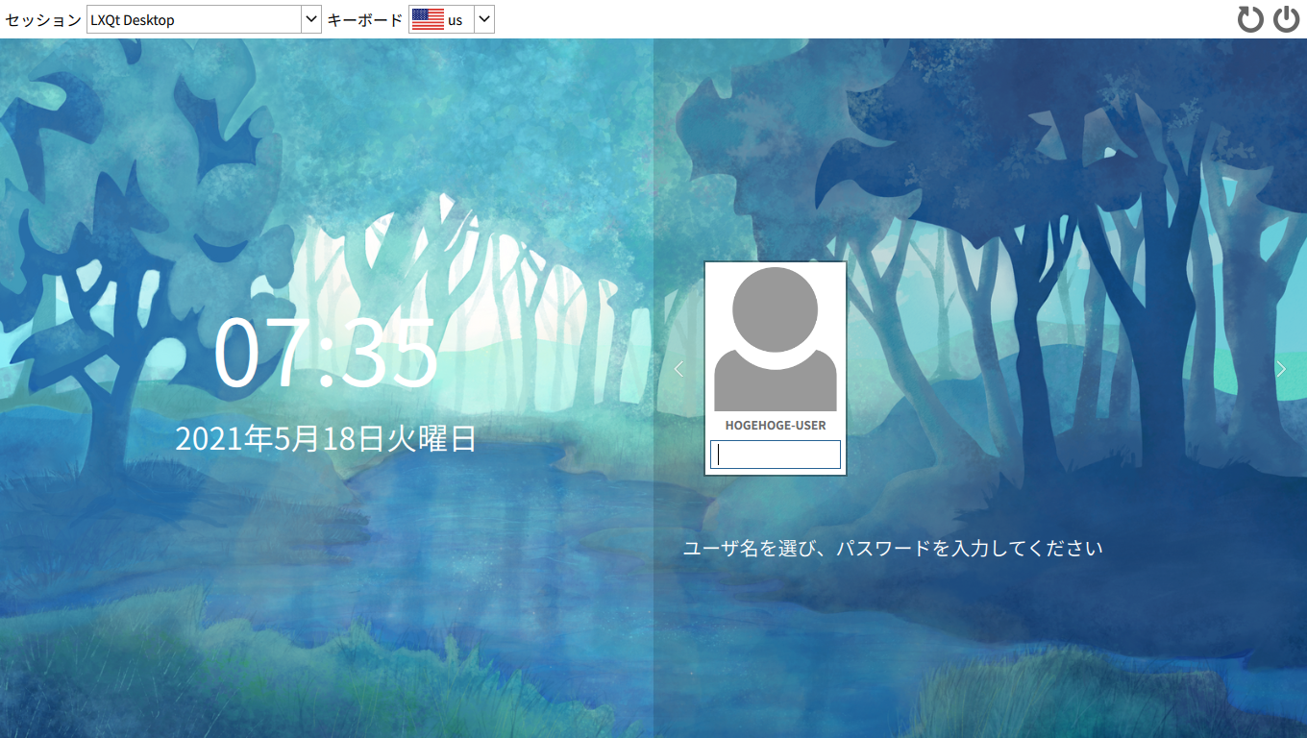Show previous user with left arrow

(x=678, y=369)
